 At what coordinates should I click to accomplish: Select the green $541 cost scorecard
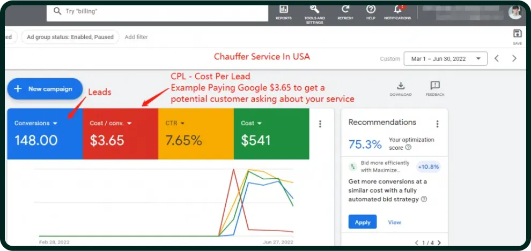(271, 134)
